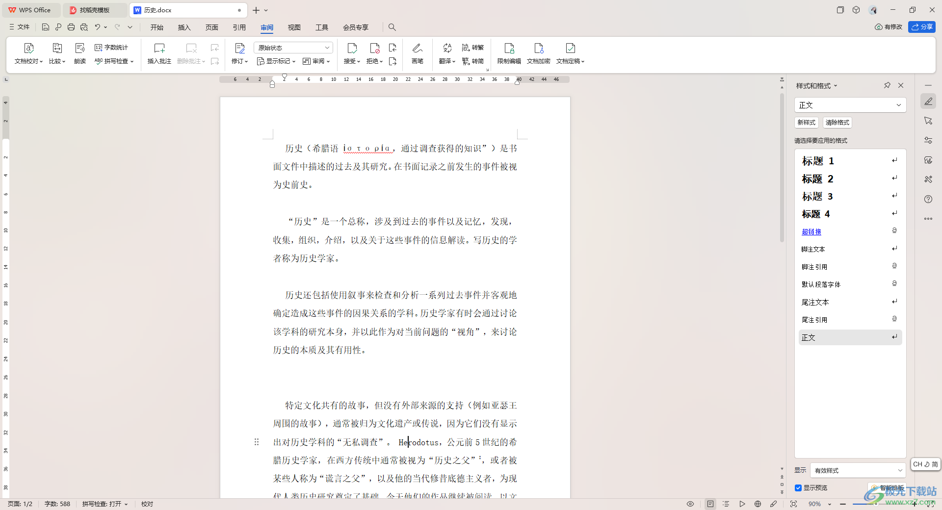
Task: Click the zoom out minus button
Action: (843, 504)
